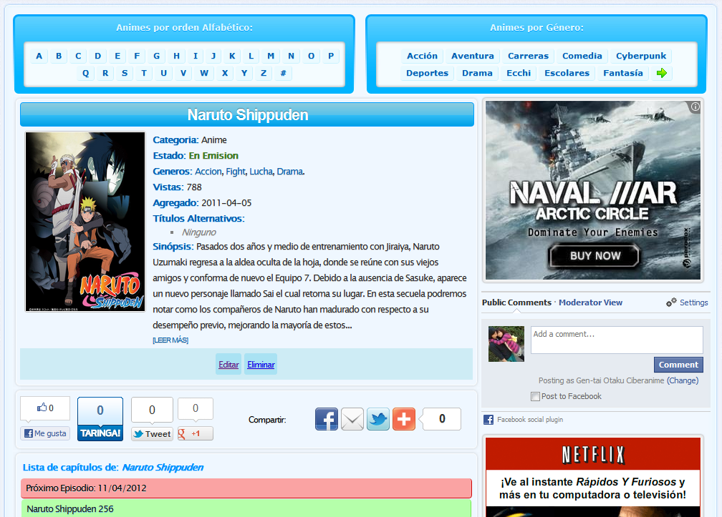
Task: Filter animes by the letter H
Action: click(x=176, y=56)
